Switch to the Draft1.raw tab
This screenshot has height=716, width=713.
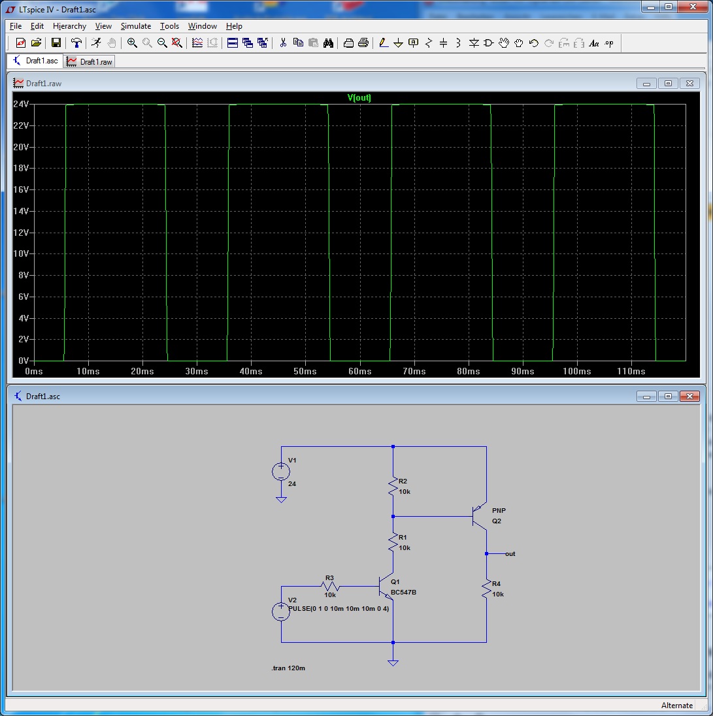coord(89,61)
